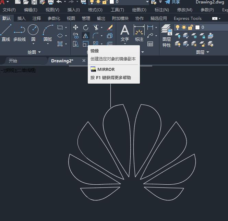Choose the rectangle draw tool
This screenshot has width=228, height=221.
click(60, 27)
